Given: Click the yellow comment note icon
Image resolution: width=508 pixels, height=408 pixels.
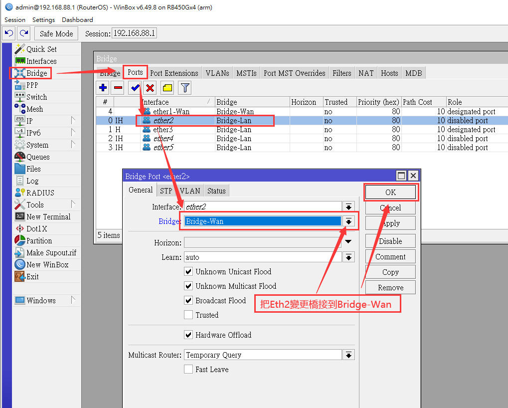Looking at the screenshot, I should pos(168,87).
